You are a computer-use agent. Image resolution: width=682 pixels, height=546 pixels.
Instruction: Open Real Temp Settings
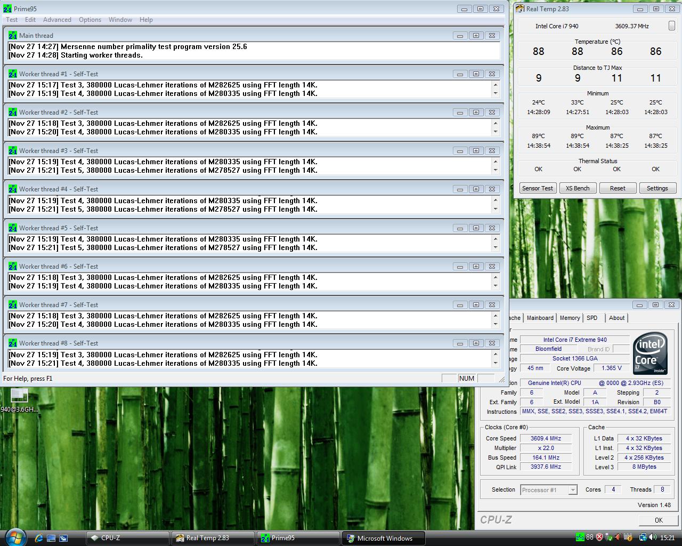click(657, 188)
